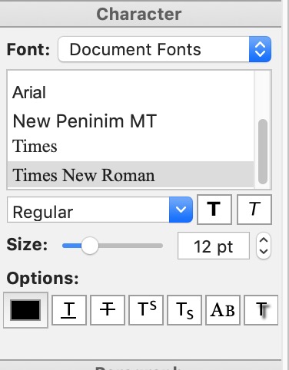Viewport: 289px width, 370px height.
Task: Select Times New Roman font
Action: pyautogui.click(x=131, y=175)
